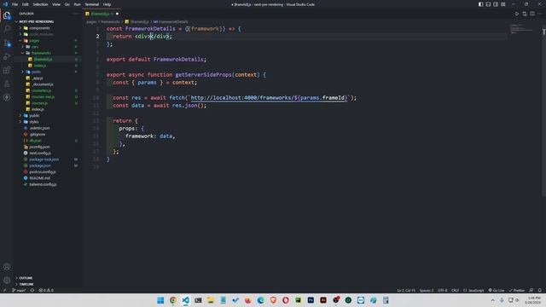This screenshot has width=546, height=307.
Task: Open README.md file
Action: point(39,178)
